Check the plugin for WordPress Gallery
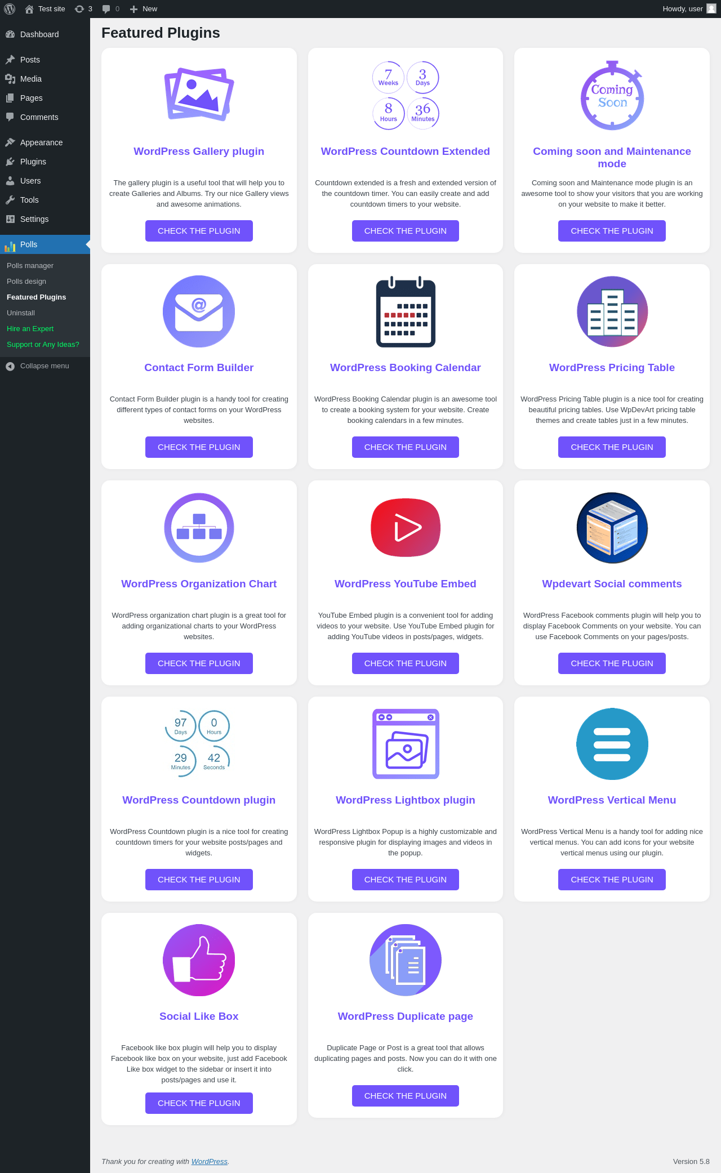 point(199,231)
